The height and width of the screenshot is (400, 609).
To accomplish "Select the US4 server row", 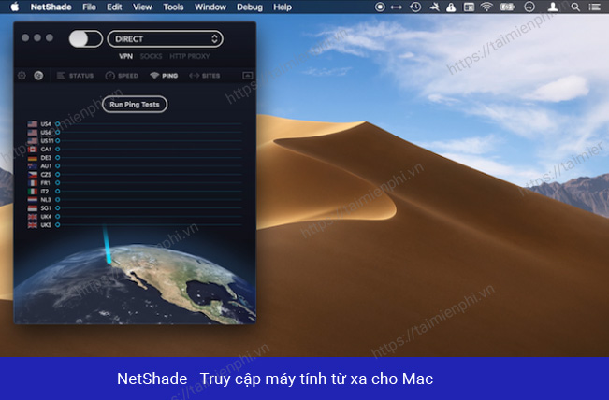I will 44,123.
